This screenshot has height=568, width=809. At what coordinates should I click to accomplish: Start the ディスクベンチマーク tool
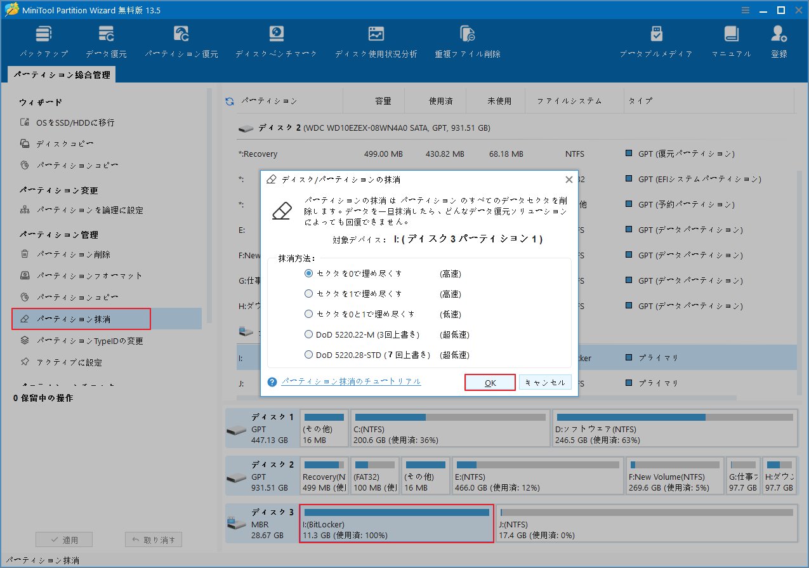pos(275,39)
